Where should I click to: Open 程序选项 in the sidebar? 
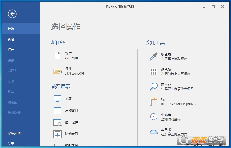pos(21,133)
